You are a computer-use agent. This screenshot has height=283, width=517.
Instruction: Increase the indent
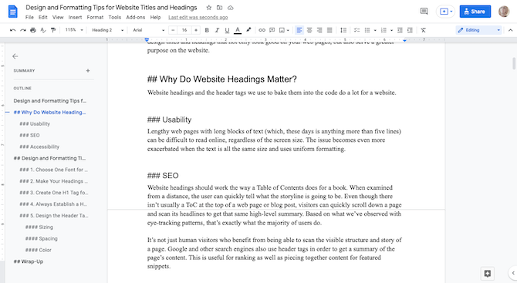point(410,30)
